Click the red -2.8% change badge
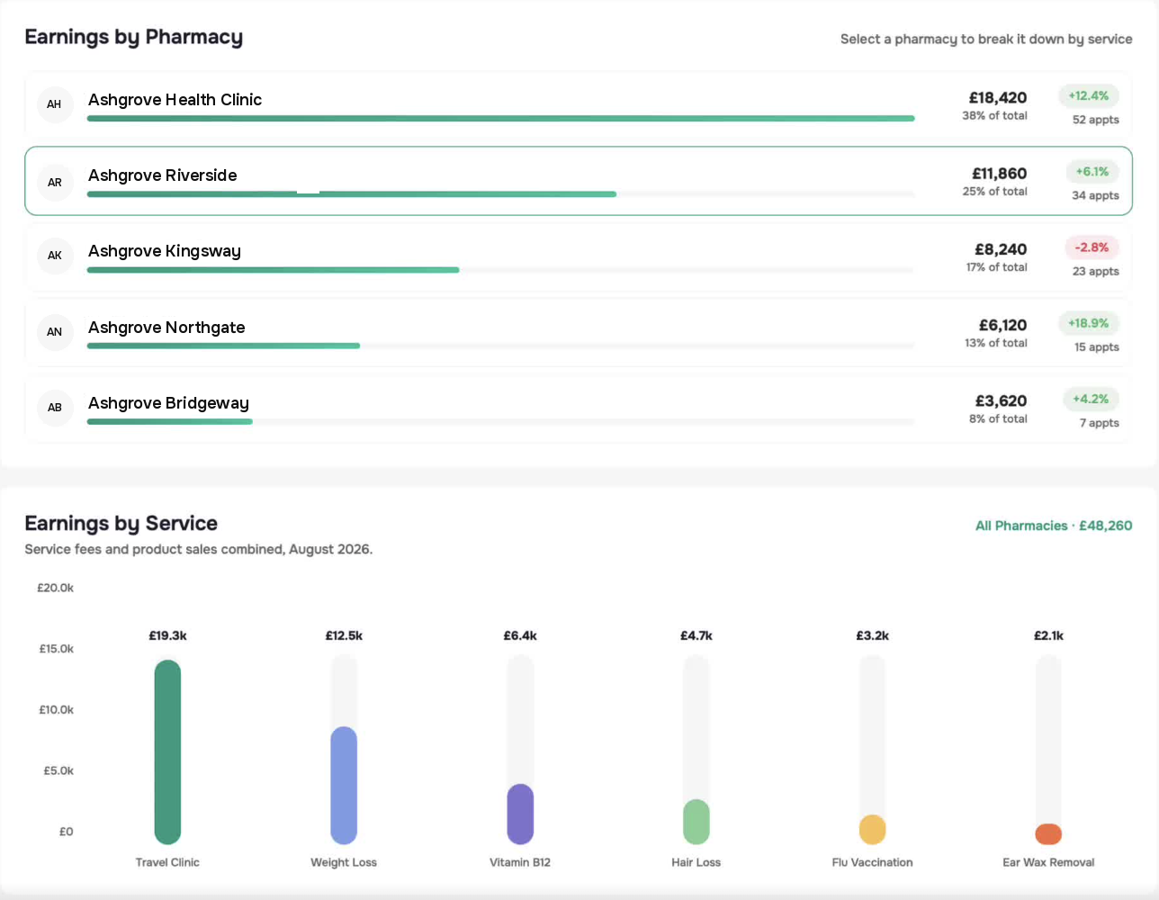Viewport: 1159px width, 900px height. click(x=1092, y=247)
